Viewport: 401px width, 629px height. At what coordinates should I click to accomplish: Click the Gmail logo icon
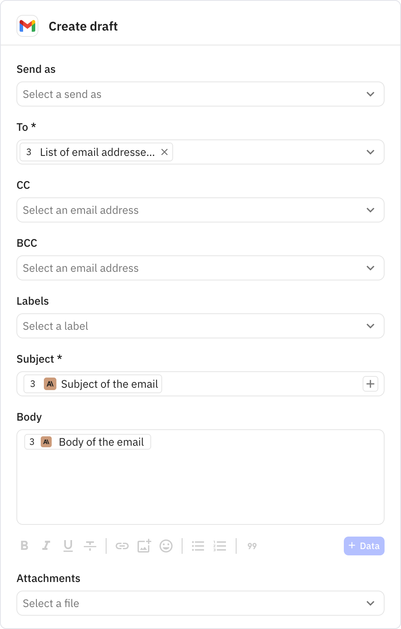(27, 26)
